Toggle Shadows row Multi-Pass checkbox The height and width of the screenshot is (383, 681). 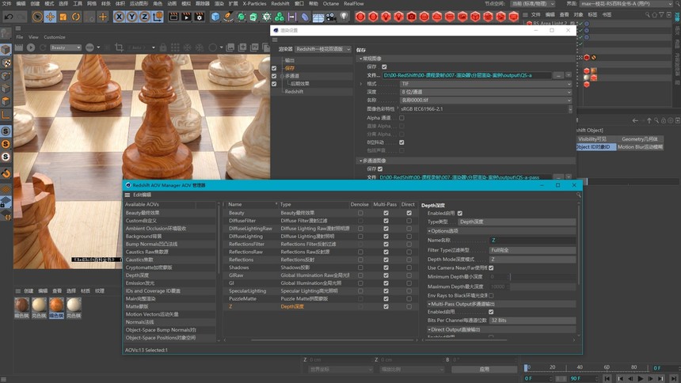click(x=386, y=267)
